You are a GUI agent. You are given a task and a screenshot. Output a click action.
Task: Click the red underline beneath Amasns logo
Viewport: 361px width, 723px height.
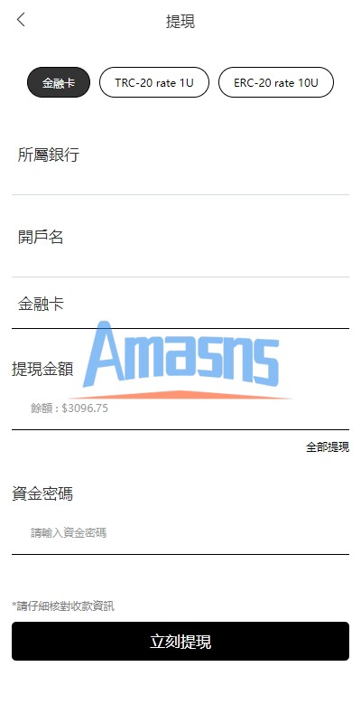pos(180,395)
